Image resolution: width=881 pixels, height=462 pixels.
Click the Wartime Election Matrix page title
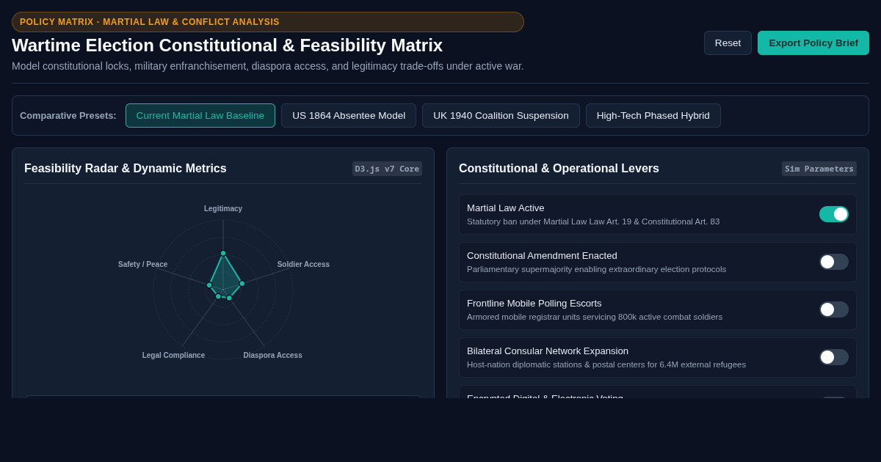coord(227,45)
